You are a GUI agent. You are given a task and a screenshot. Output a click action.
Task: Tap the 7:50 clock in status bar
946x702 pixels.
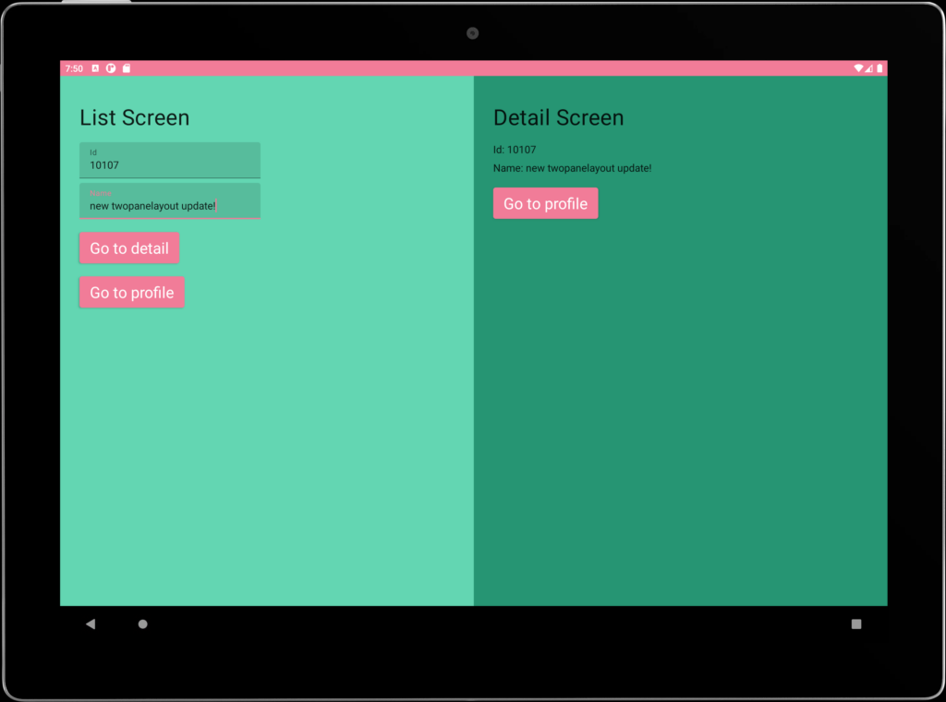coord(74,68)
